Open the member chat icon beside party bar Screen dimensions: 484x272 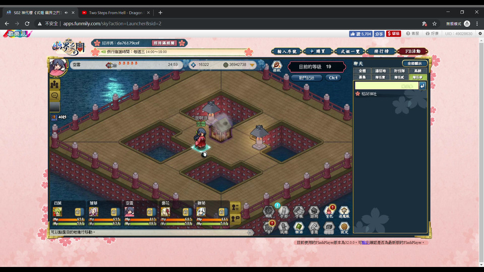coord(235,219)
